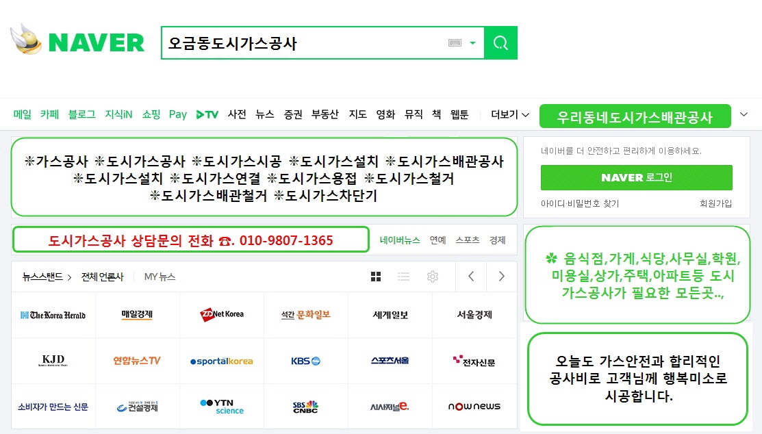The height and width of the screenshot is (434, 762).
Task: Click the 회원가입 link
Action: coord(715,203)
